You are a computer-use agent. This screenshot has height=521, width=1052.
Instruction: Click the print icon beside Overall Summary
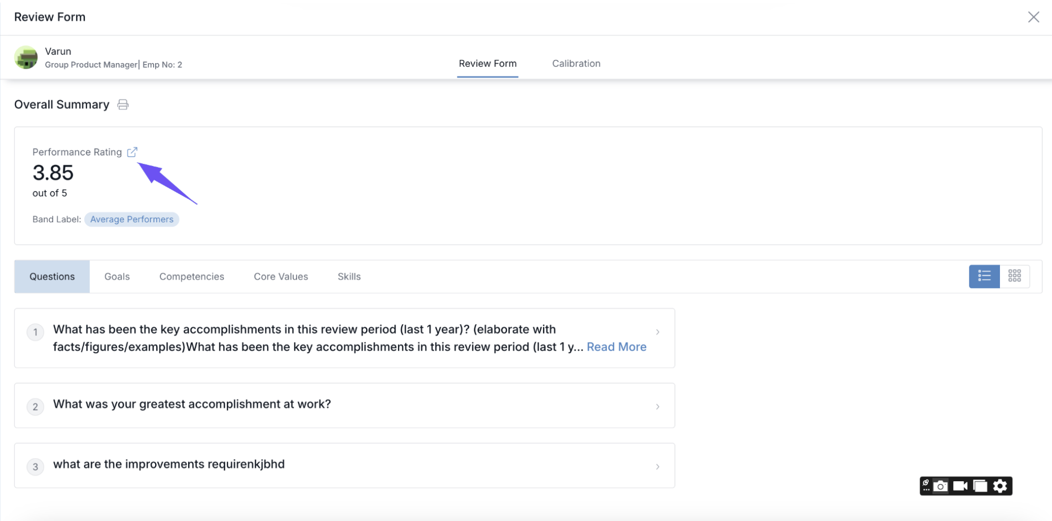coord(123,105)
